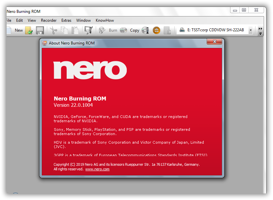Open compilation with yellow folder icon
This screenshot has height=200, width=273.
click(x=29, y=30)
